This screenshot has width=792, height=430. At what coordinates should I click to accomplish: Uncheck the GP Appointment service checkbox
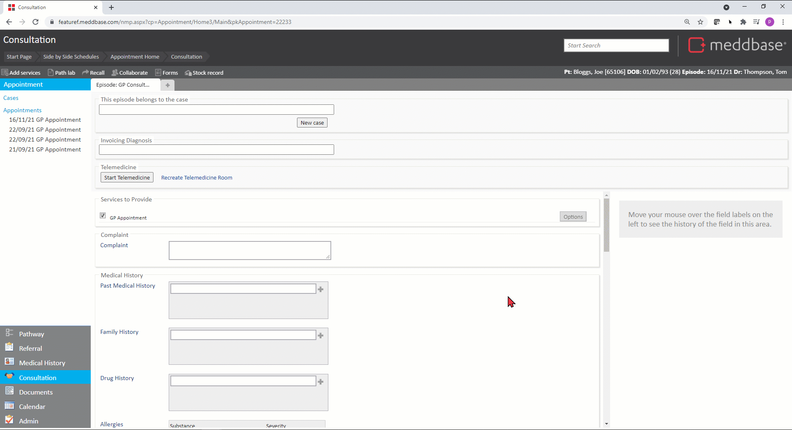point(103,215)
